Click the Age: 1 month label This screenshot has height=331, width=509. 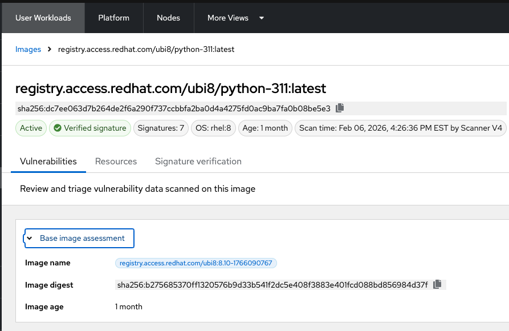[x=265, y=128]
